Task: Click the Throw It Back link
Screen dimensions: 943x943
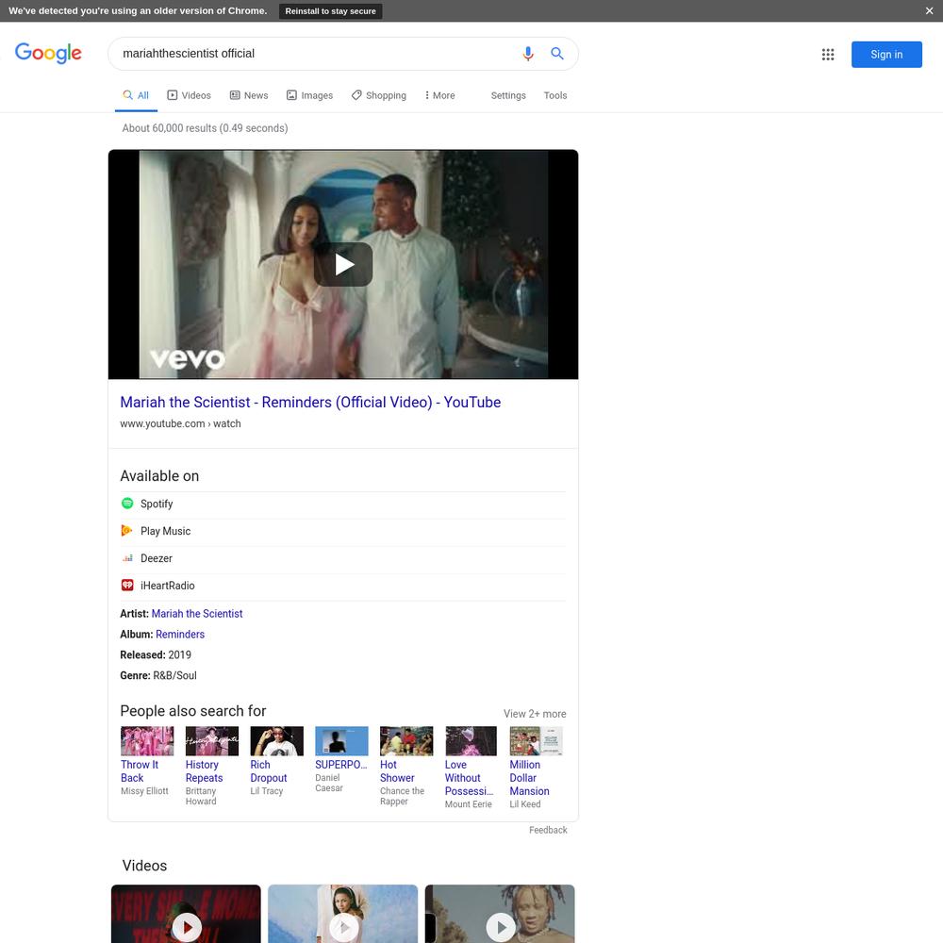Action: click(140, 771)
